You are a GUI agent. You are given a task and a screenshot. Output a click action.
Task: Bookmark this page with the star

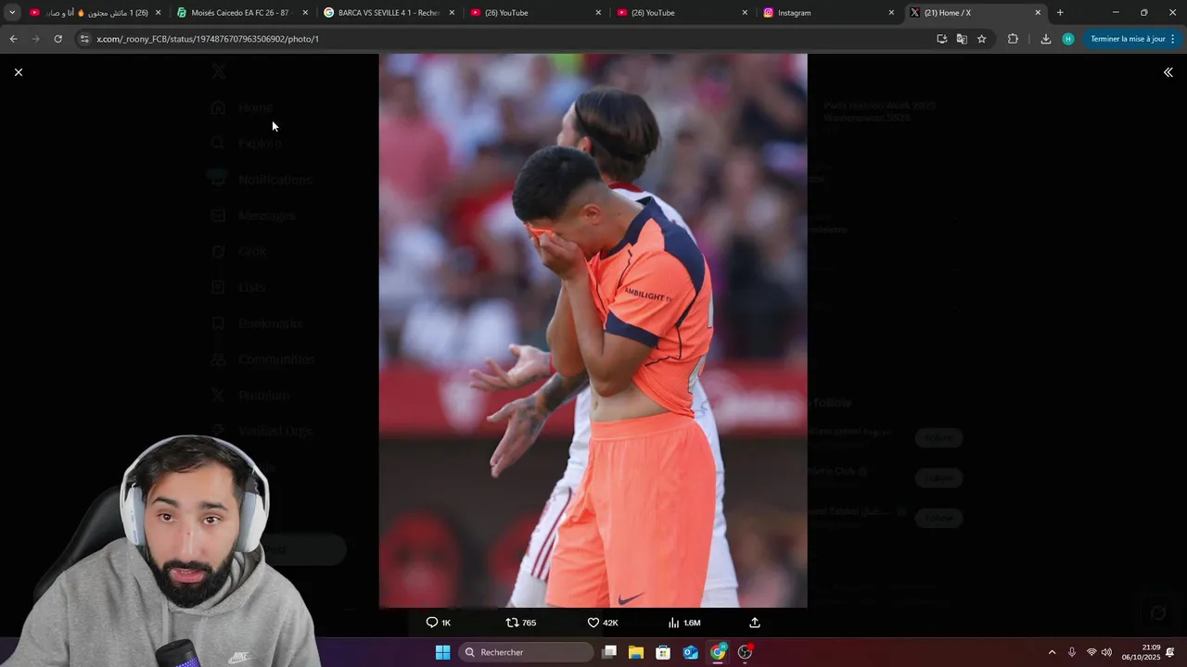[x=982, y=39]
